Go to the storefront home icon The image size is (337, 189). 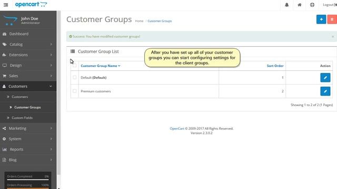click(300, 5)
